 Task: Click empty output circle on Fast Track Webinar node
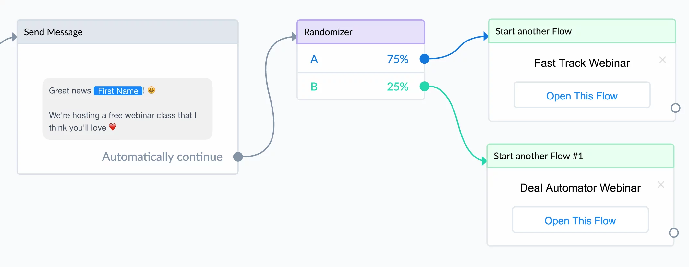[x=675, y=108]
